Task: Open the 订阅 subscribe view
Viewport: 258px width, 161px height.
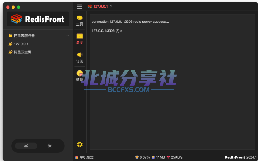Action: tap(80, 57)
